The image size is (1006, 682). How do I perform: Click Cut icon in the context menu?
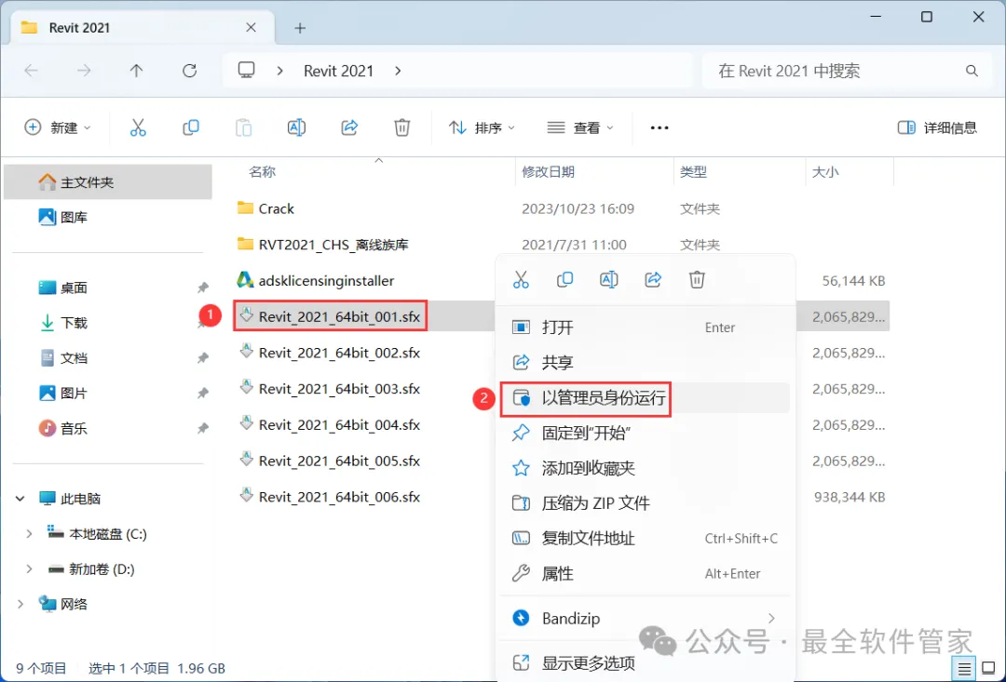click(x=521, y=279)
